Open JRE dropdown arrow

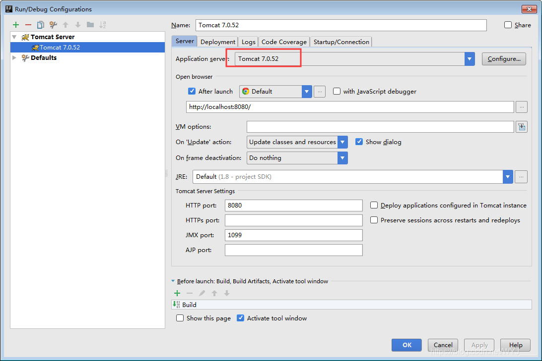coord(508,177)
